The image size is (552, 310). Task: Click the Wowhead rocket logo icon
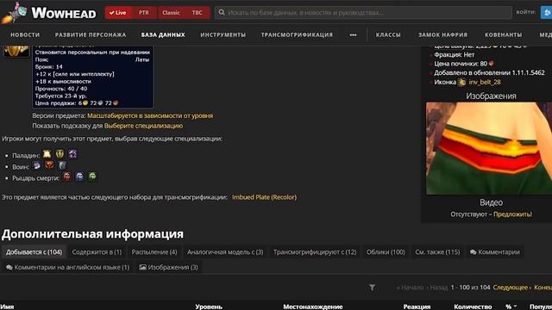coord(14,13)
